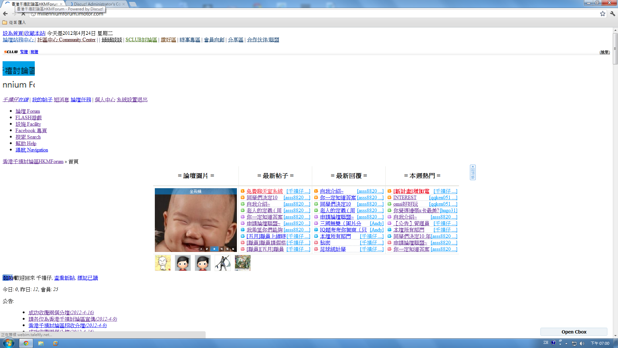The image size is (618, 348).
Task: Click the ZH language indicator in tray
Action: pos(546,343)
